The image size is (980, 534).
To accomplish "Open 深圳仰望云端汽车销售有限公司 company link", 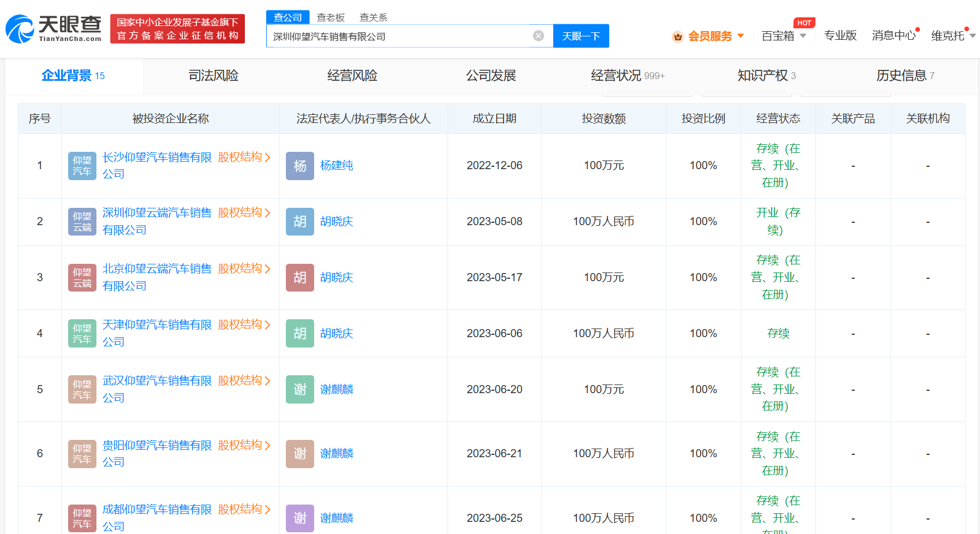I will pos(157,221).
